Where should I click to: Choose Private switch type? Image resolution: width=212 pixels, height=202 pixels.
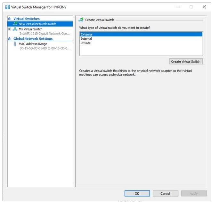tap(141, 43)
